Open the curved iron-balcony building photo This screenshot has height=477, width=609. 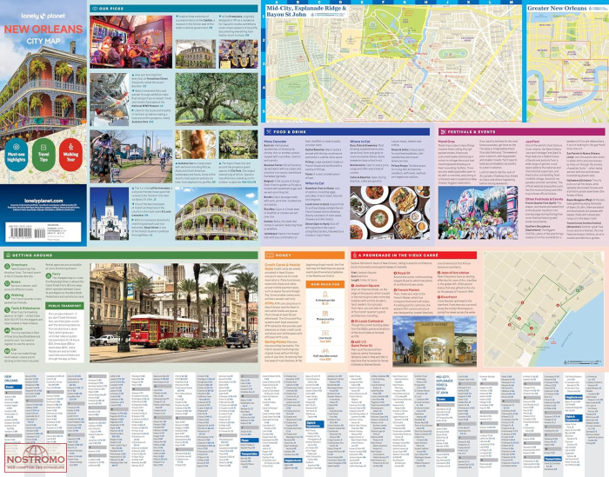[217, 213]
